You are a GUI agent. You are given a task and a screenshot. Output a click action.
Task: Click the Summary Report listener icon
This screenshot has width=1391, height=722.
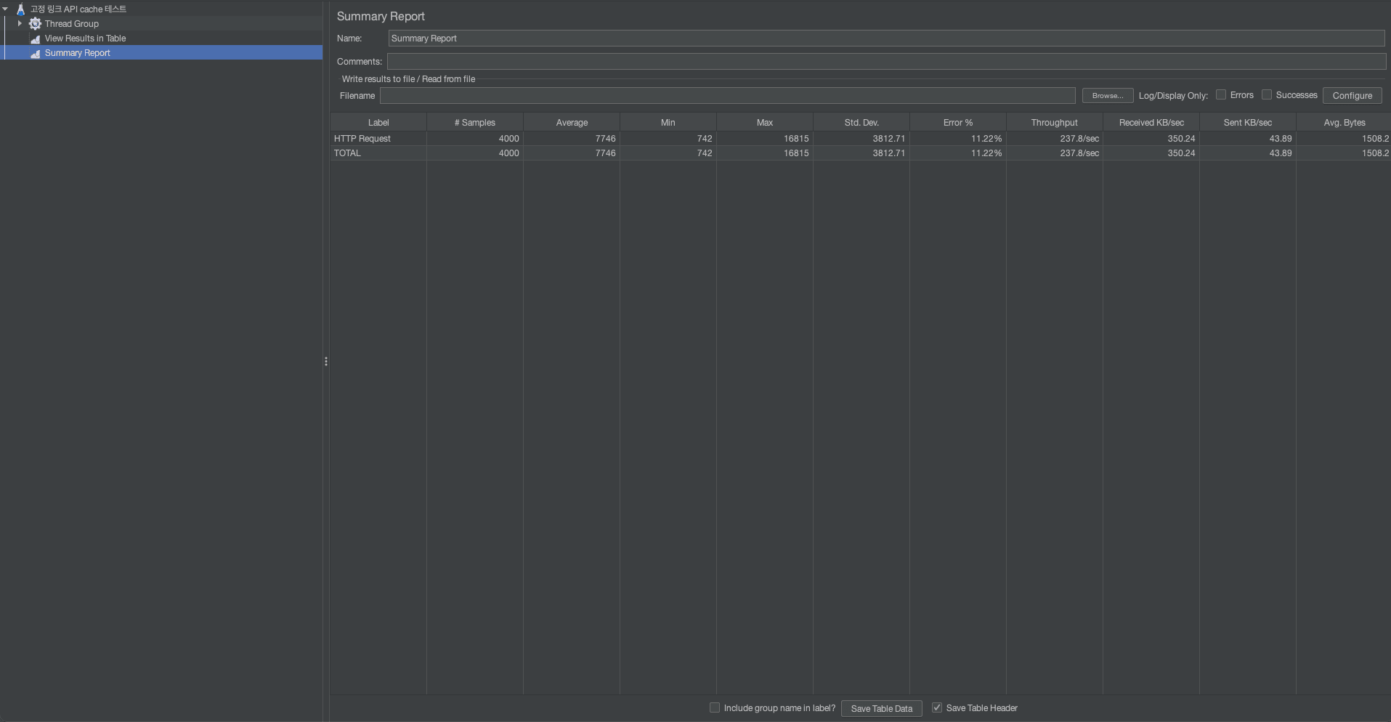34,53
